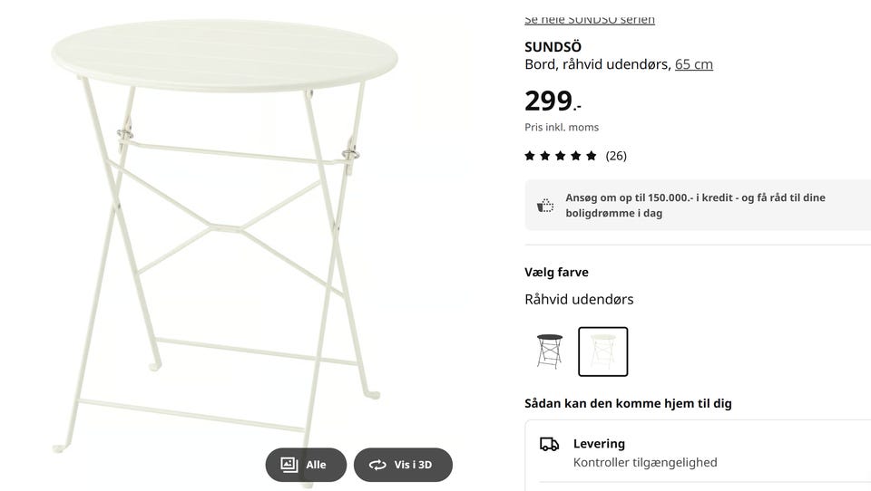Click the Vælg farve heading
871x491 pixels.
coord(556,272)
